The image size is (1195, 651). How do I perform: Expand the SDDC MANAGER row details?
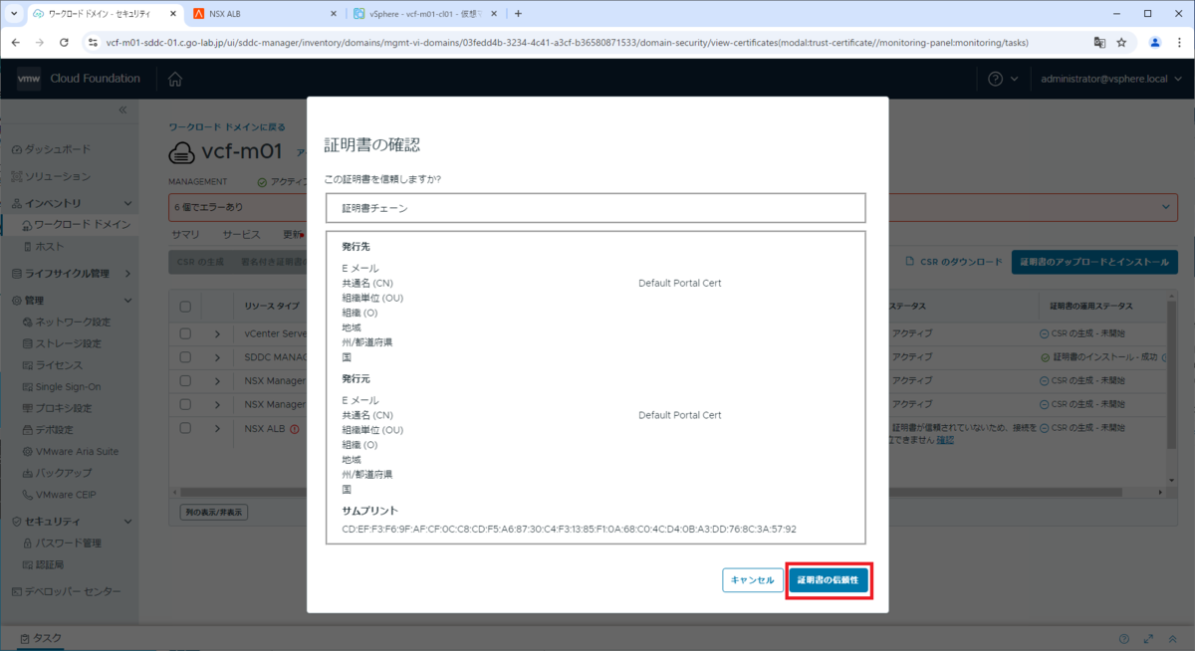tap(216, 356)
